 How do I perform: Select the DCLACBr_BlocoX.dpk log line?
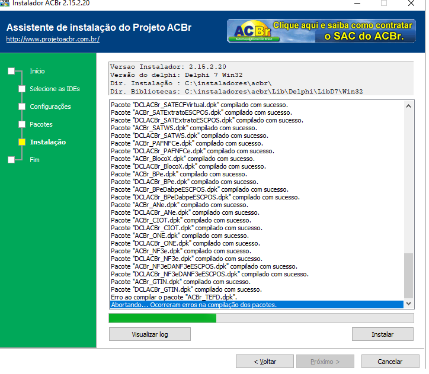coord(257,166)
